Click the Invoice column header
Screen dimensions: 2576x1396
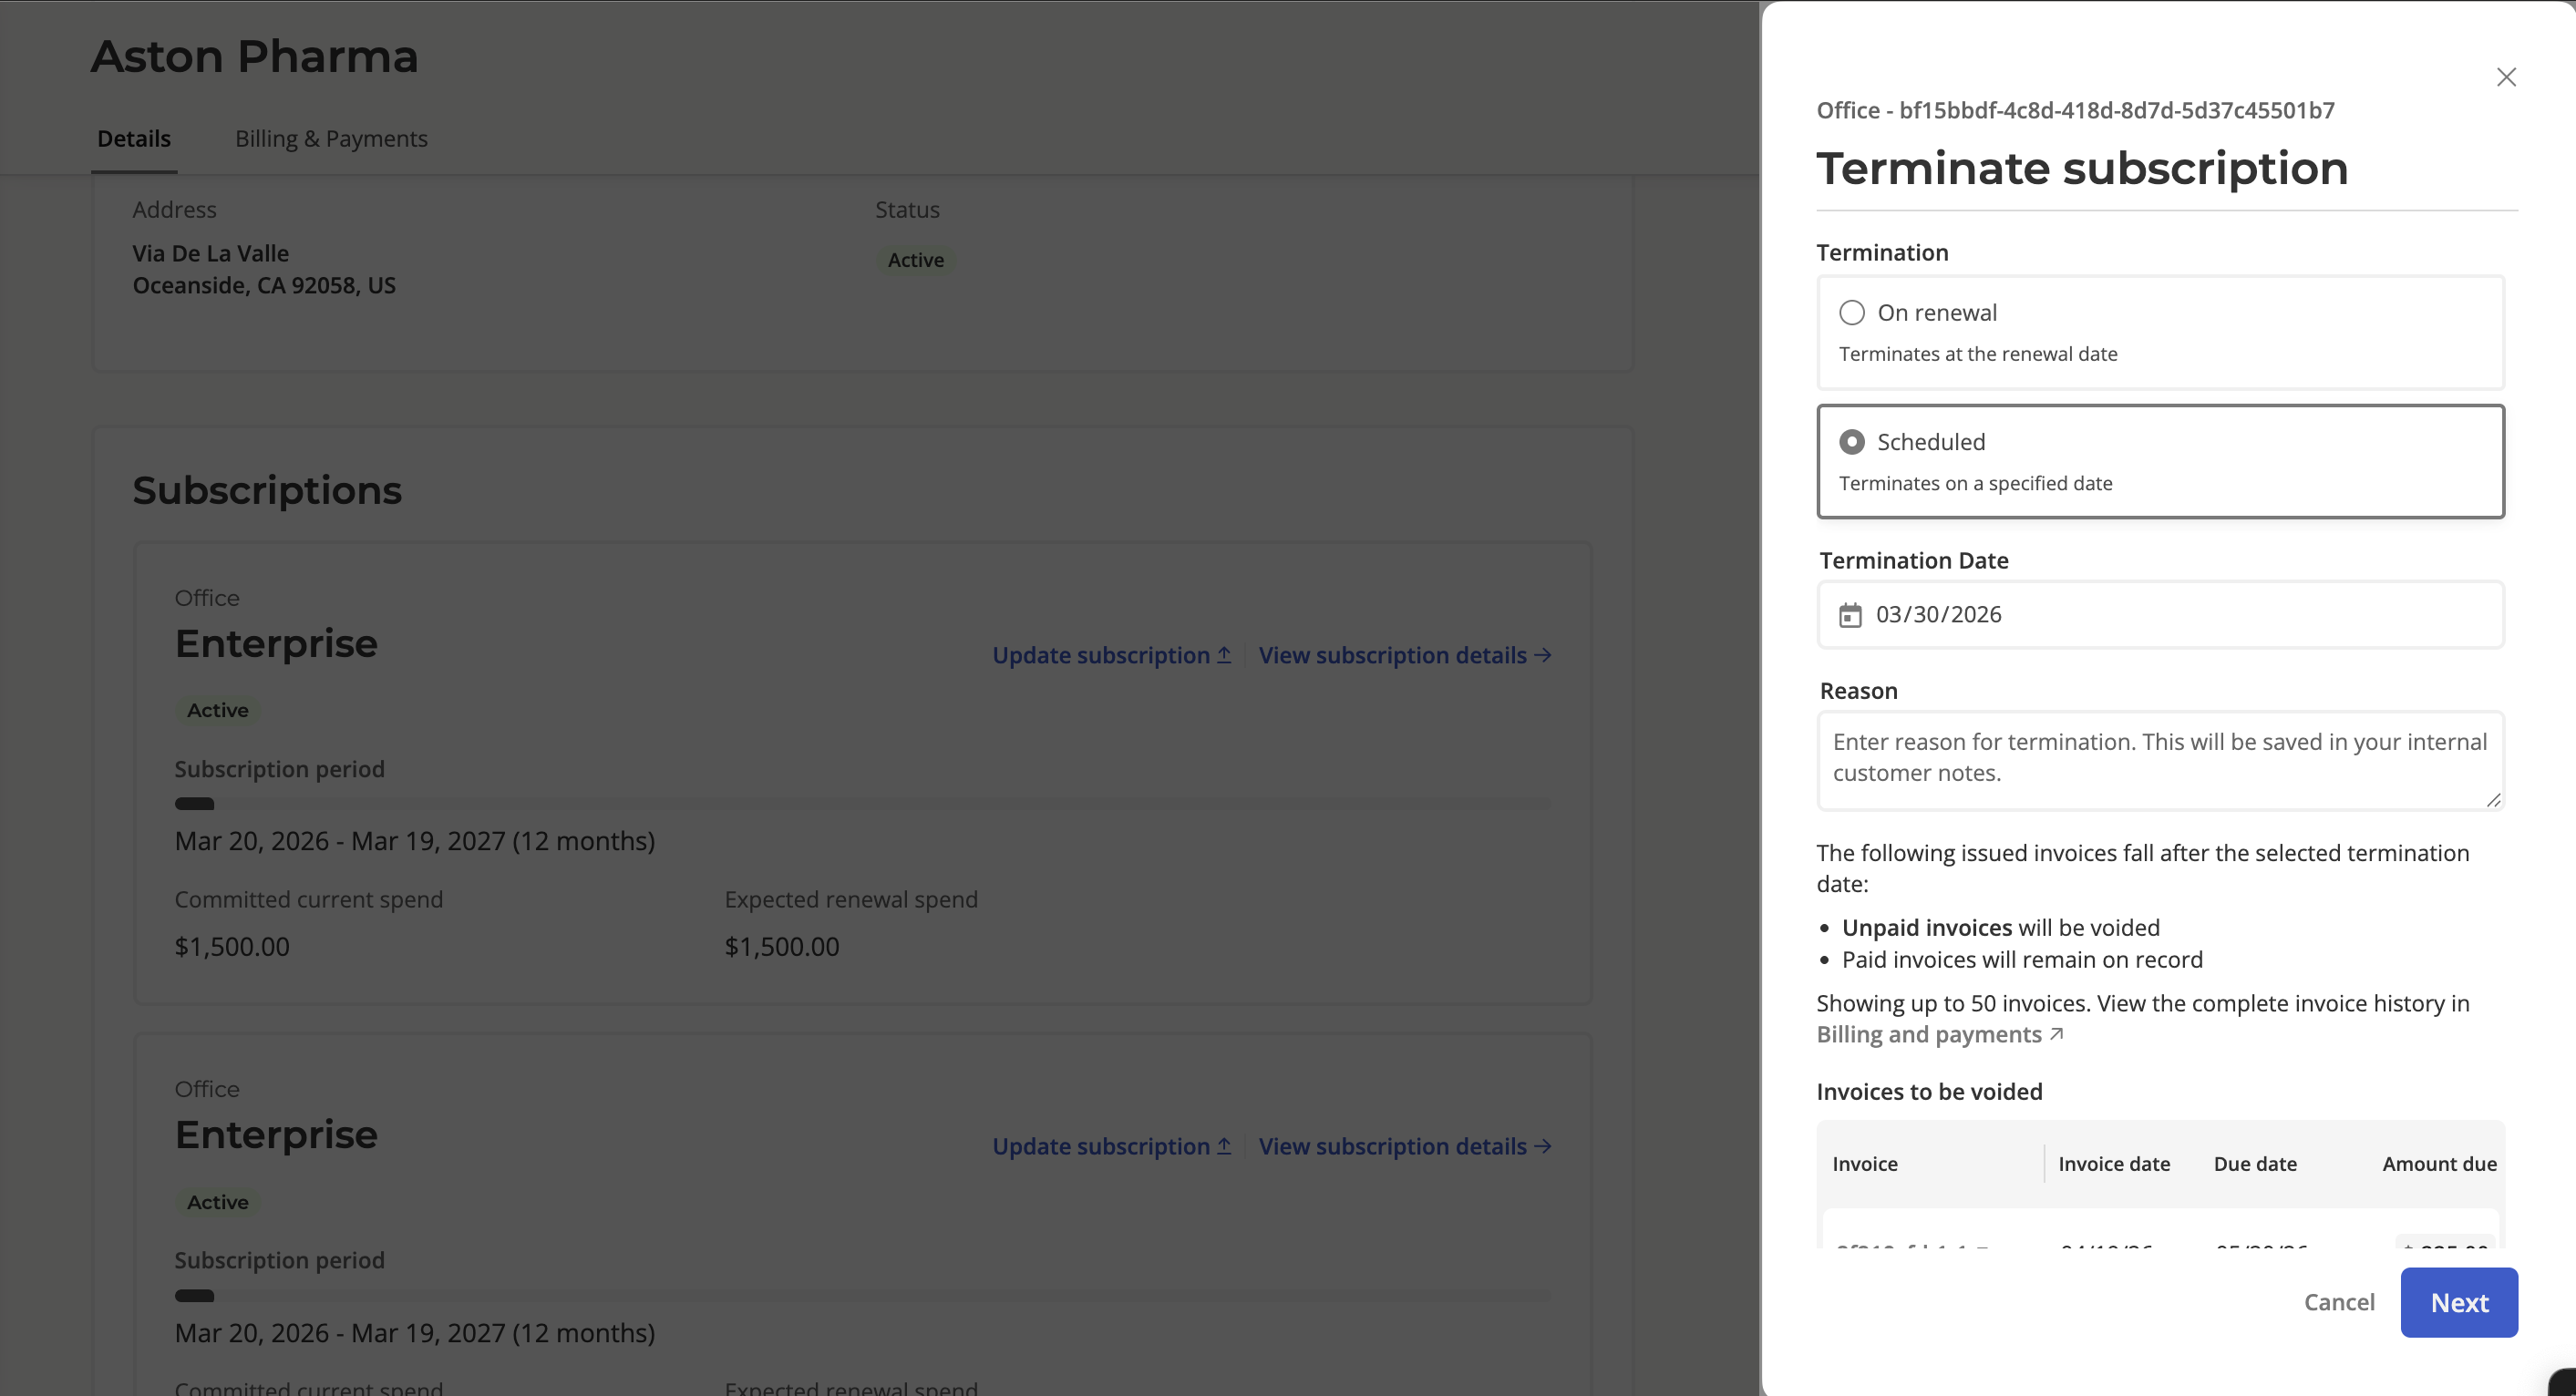click(1864, 1164)
